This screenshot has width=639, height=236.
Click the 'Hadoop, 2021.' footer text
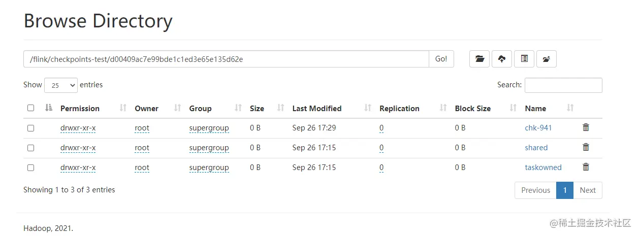click(x=48, y=228)
